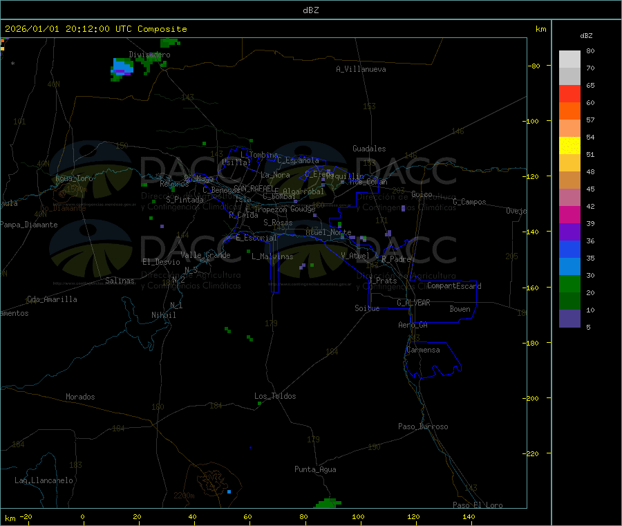Select the SAN_RAFAEL city label

(x=254, y=188)
